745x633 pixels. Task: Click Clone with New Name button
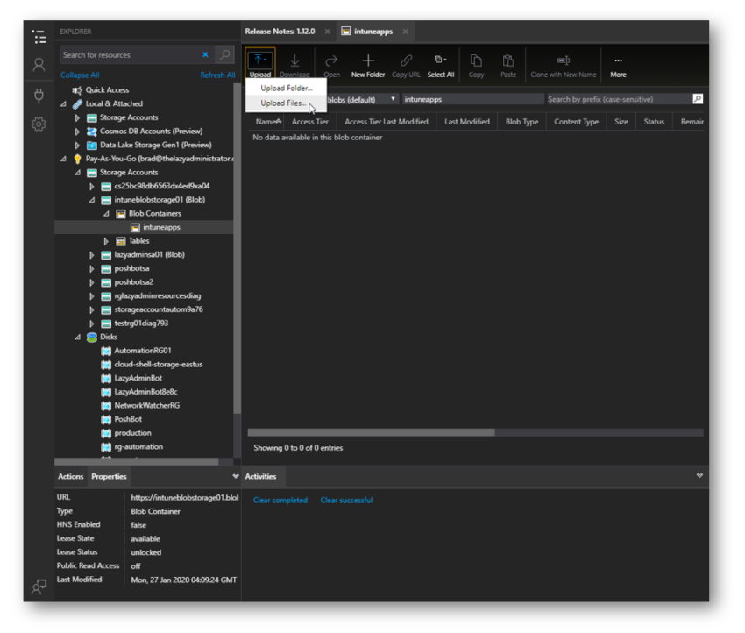pyautogui.click(x=564, y=65)
